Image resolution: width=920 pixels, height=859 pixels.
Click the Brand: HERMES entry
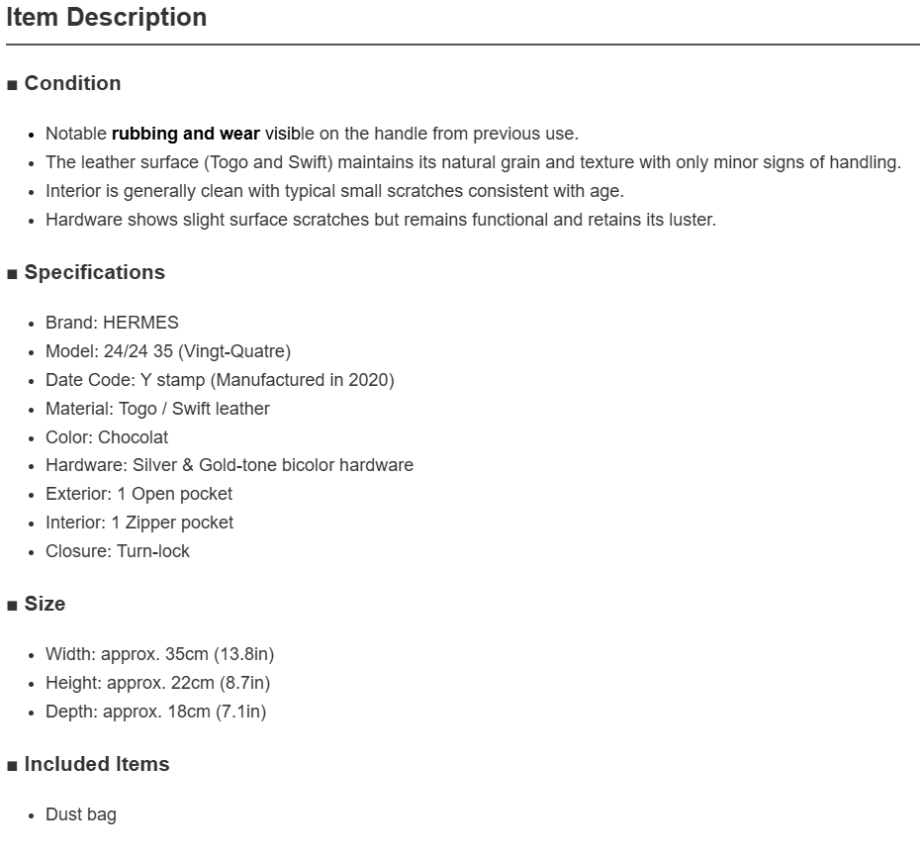coord(112,323)
